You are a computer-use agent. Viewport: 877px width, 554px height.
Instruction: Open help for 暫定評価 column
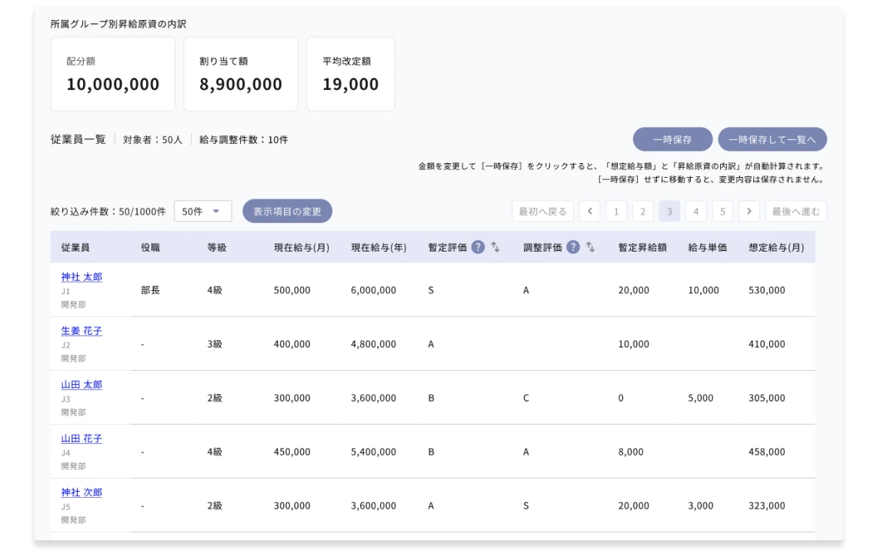click(x=478, y=247)
